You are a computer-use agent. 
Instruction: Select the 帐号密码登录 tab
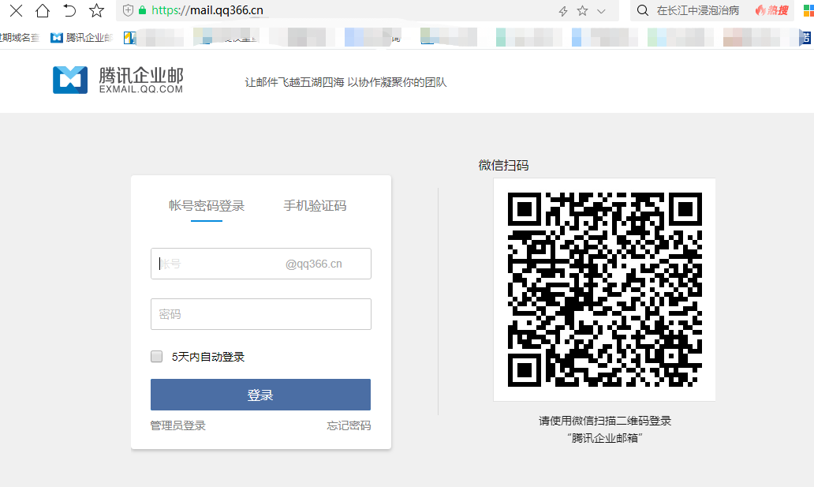point(207,204)
